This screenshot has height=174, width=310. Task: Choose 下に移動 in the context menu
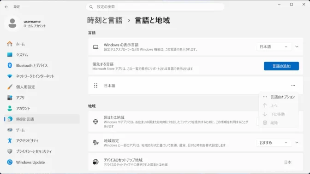(x=279, y=114)
